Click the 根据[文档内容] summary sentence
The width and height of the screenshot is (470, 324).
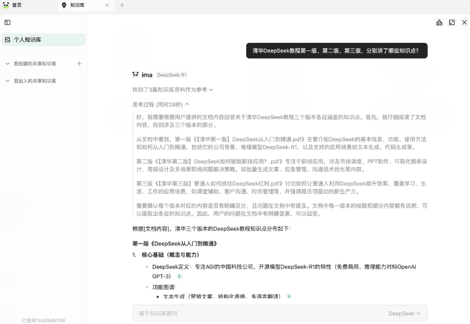pos(212,229)
